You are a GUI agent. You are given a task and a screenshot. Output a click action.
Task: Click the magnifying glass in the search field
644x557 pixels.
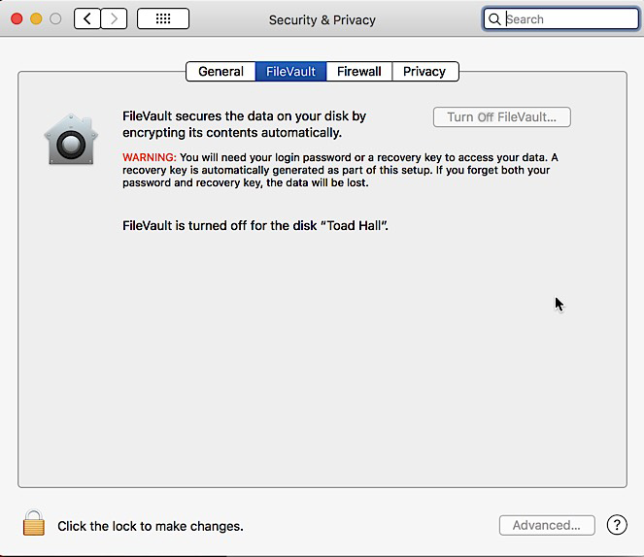[494, 19]
